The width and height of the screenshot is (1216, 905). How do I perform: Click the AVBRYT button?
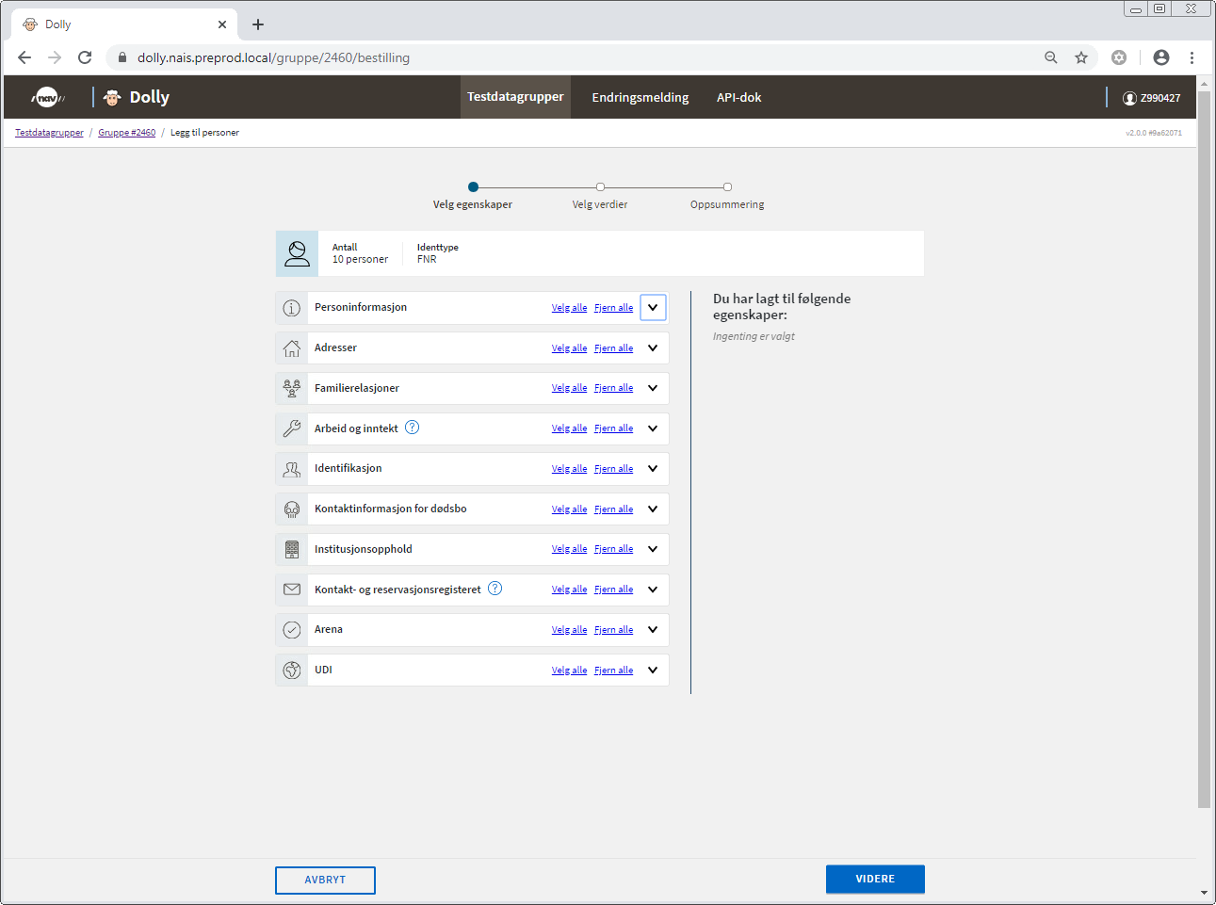325,880
